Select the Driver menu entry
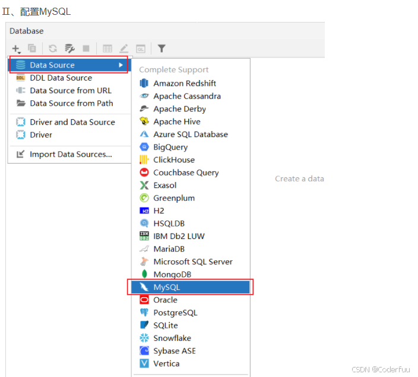This screenshot has height=377, width=418. click(x=69, y=135)
